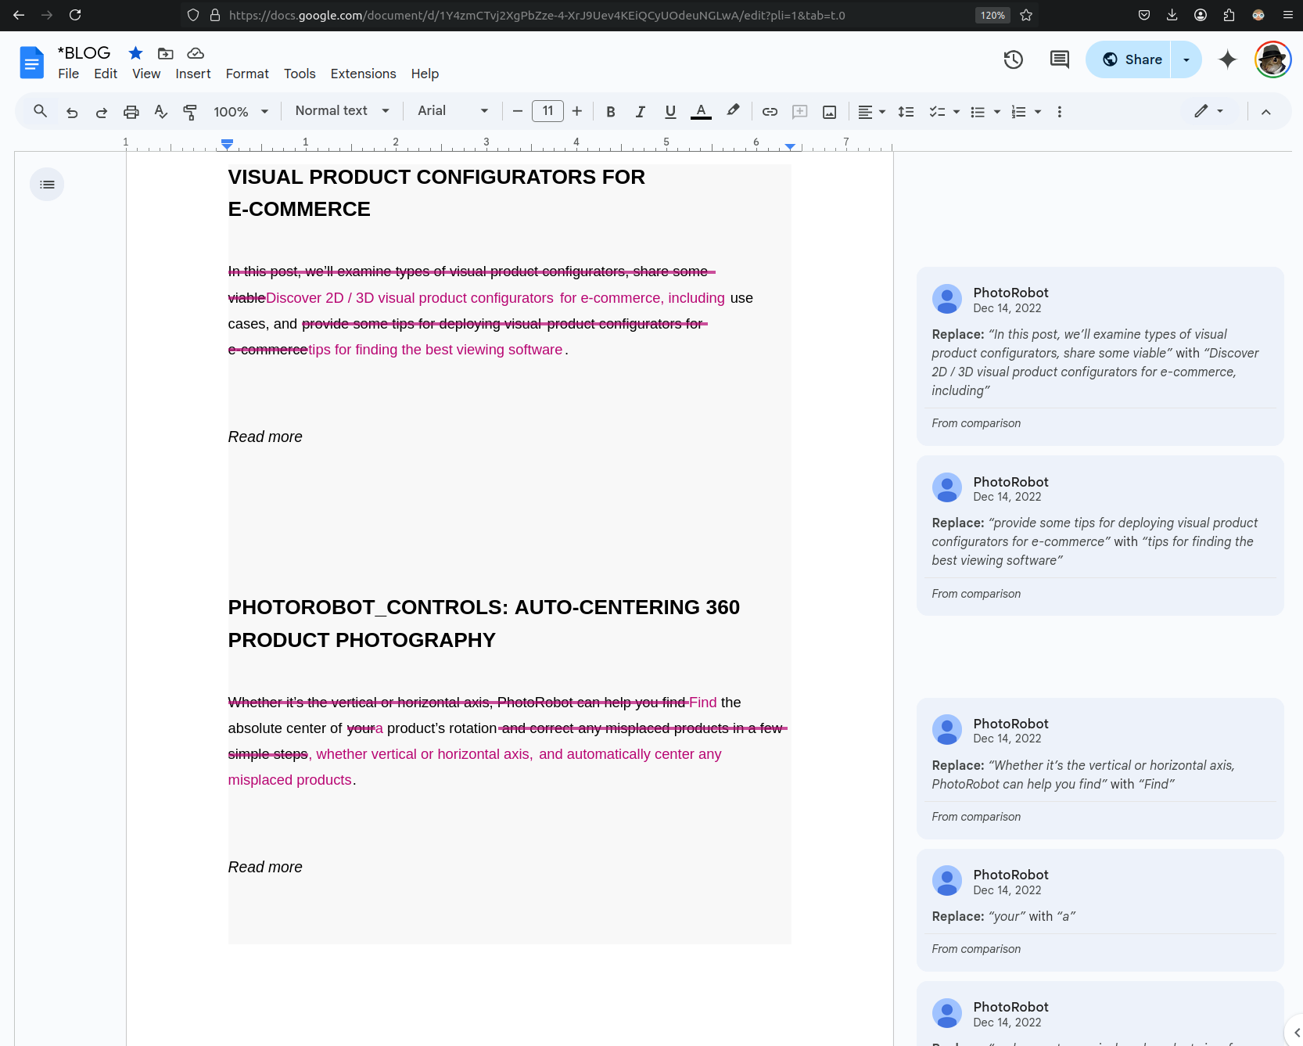Toggle italic formatting

(x=641, y=112)
